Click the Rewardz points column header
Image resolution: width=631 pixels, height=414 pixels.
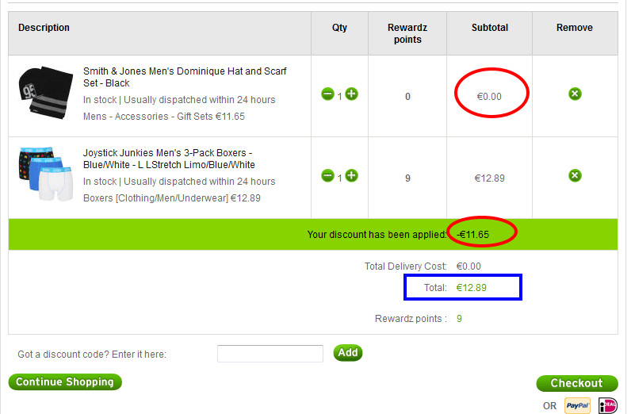click(x=407, y=33)
